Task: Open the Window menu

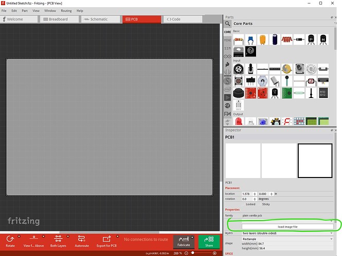Action: pyautogui.click(x=50, y=11)
